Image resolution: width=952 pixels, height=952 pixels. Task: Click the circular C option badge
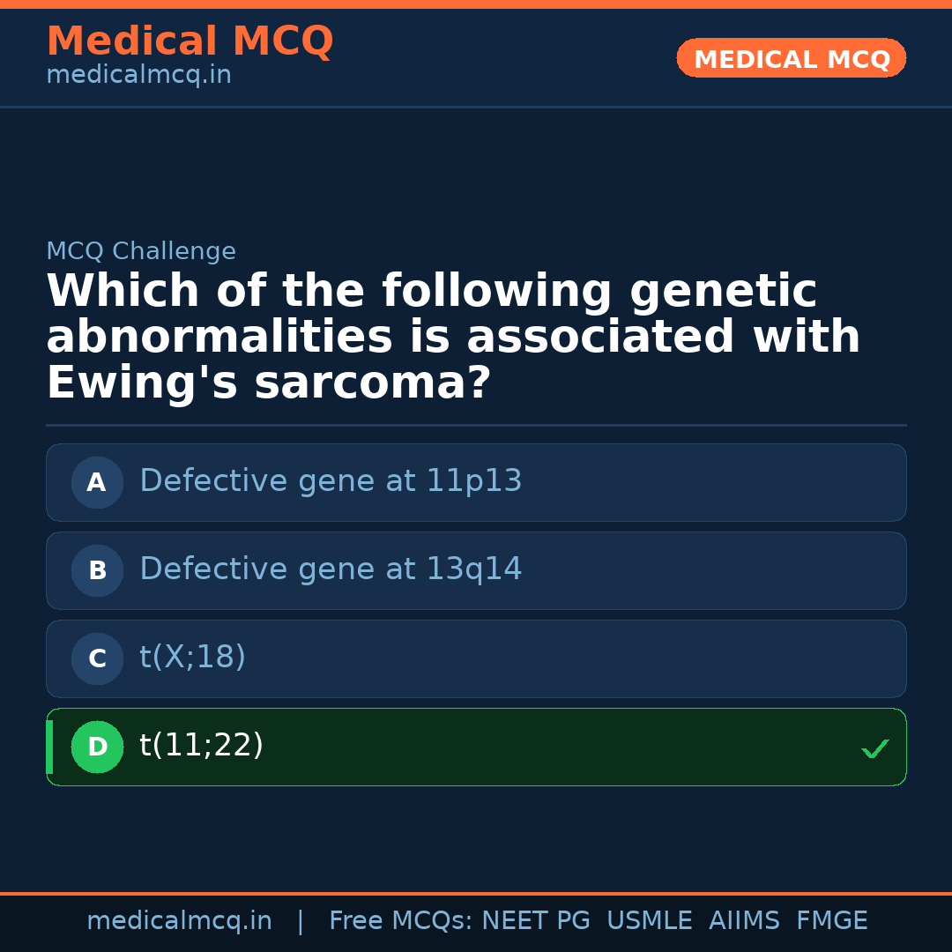[97, 658]
